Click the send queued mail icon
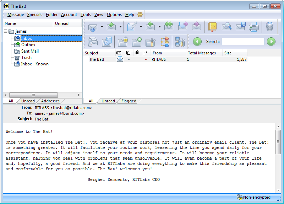Screen dimensions: 284x204 click(111, 27)
